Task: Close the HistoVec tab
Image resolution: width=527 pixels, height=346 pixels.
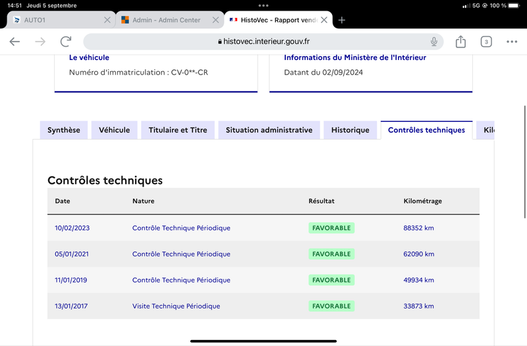Action: tap(324, 20)
